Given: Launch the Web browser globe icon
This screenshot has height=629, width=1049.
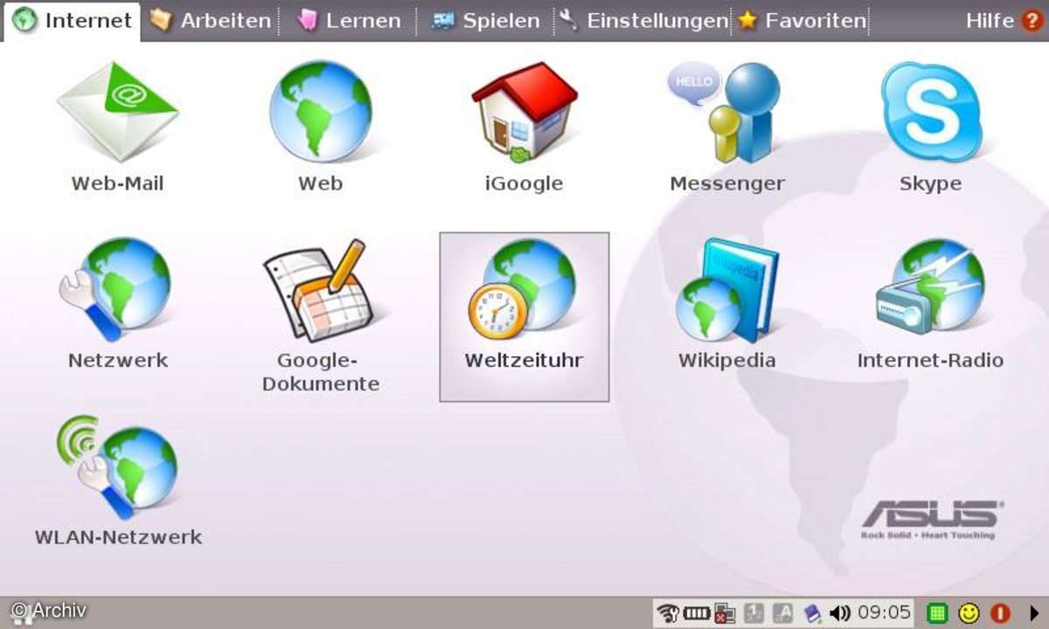Looking at the screenshot, I should pyautogui.click(x=320, y=127).
